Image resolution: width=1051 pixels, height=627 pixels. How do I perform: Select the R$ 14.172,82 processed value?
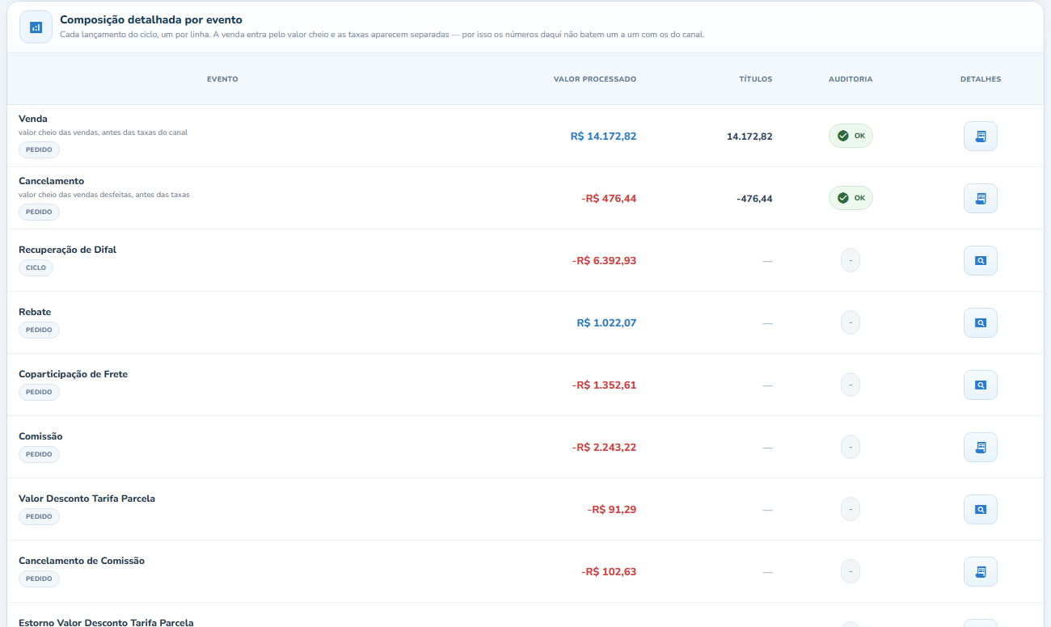click(603, 136)
